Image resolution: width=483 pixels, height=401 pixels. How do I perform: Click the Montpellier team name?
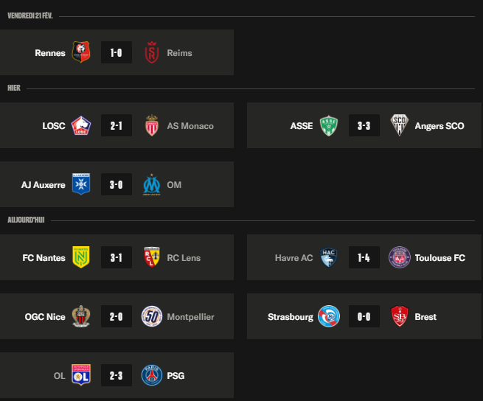[190, 317]
